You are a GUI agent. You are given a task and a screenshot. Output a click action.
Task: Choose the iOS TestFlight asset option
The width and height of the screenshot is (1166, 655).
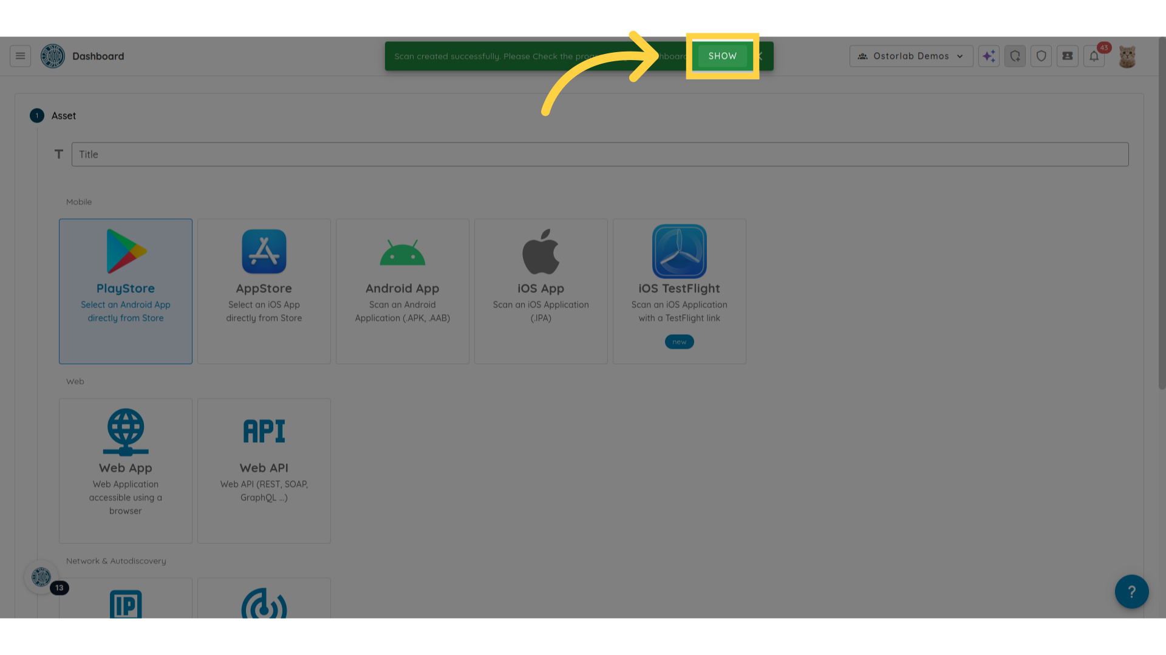[679, 291]
